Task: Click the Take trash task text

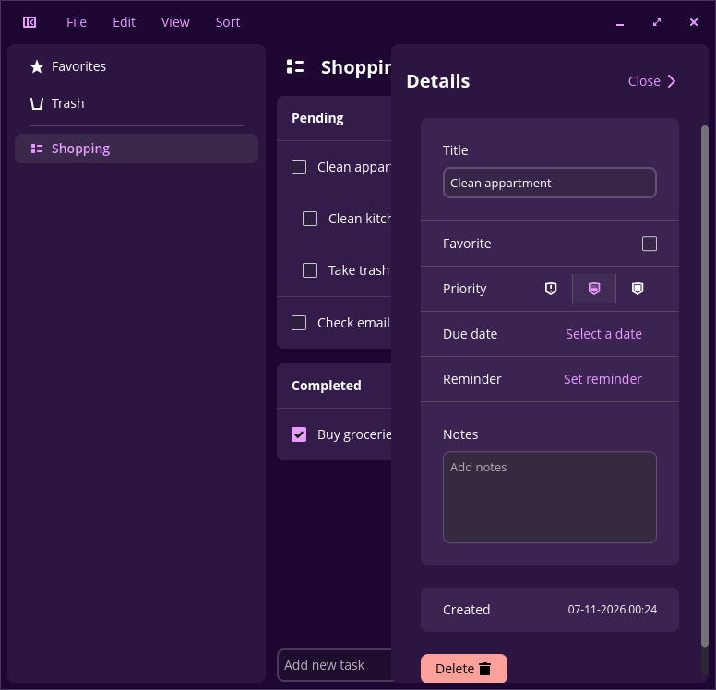Action: tap(359, 270)
